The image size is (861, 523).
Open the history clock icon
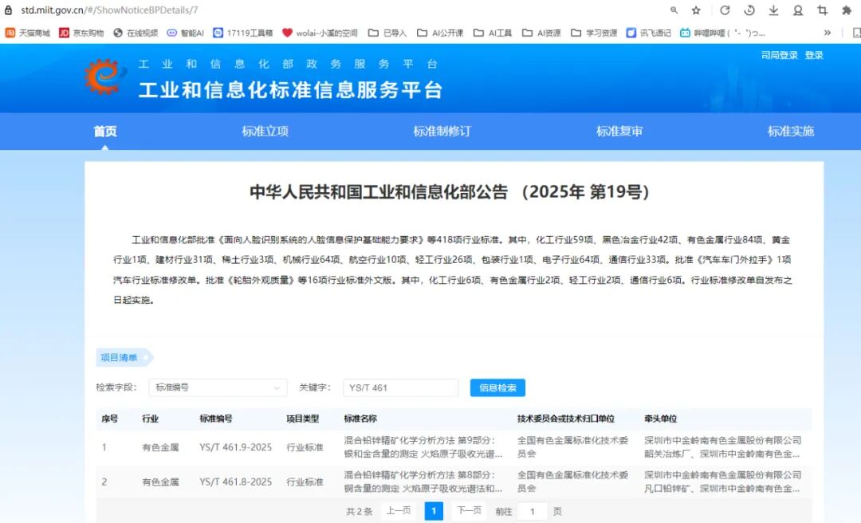click(749, 10)
